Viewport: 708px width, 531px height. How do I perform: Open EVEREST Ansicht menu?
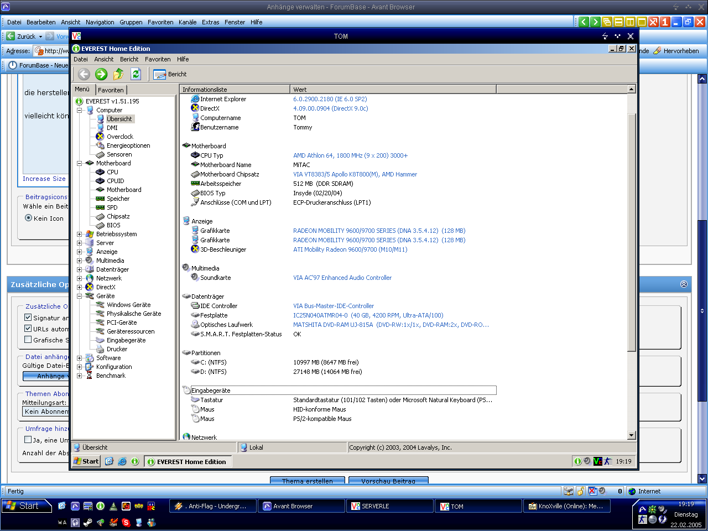104,59
